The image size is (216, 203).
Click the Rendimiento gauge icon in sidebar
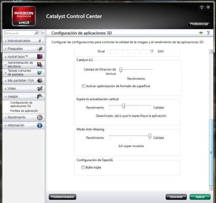coord(40,118)
